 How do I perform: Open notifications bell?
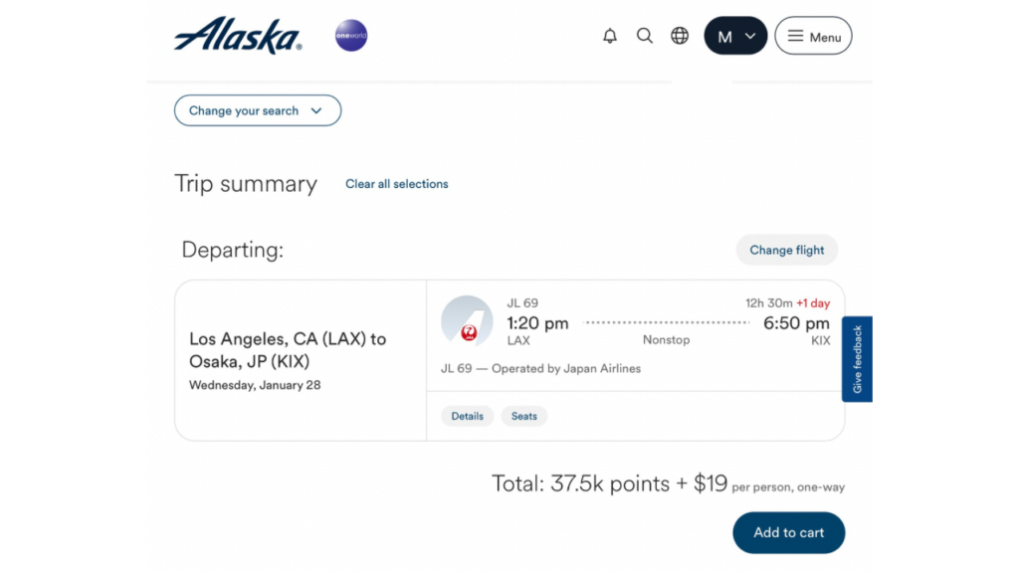tap(610, 36)
